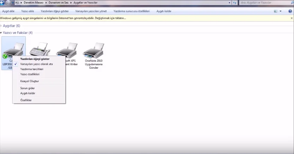This screenshot has width=294, height=154.
Task: Click Yazıcı ekle toolbar button
Action: [28, 11]
